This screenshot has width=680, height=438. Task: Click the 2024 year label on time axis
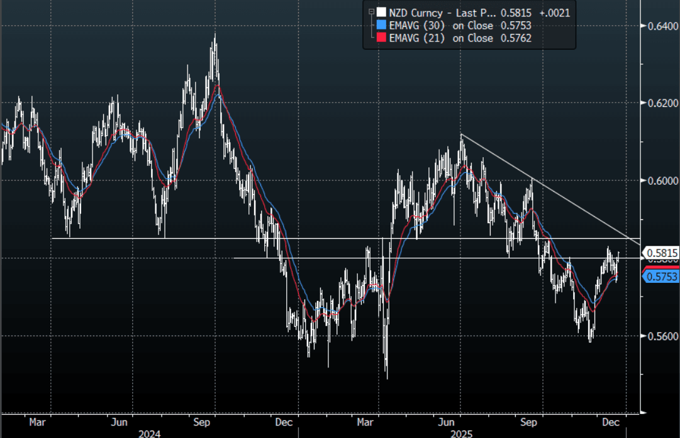(x=149, y=433)
